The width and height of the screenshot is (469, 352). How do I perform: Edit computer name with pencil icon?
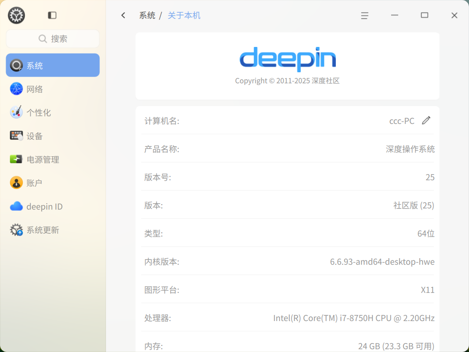click(426, 120)
